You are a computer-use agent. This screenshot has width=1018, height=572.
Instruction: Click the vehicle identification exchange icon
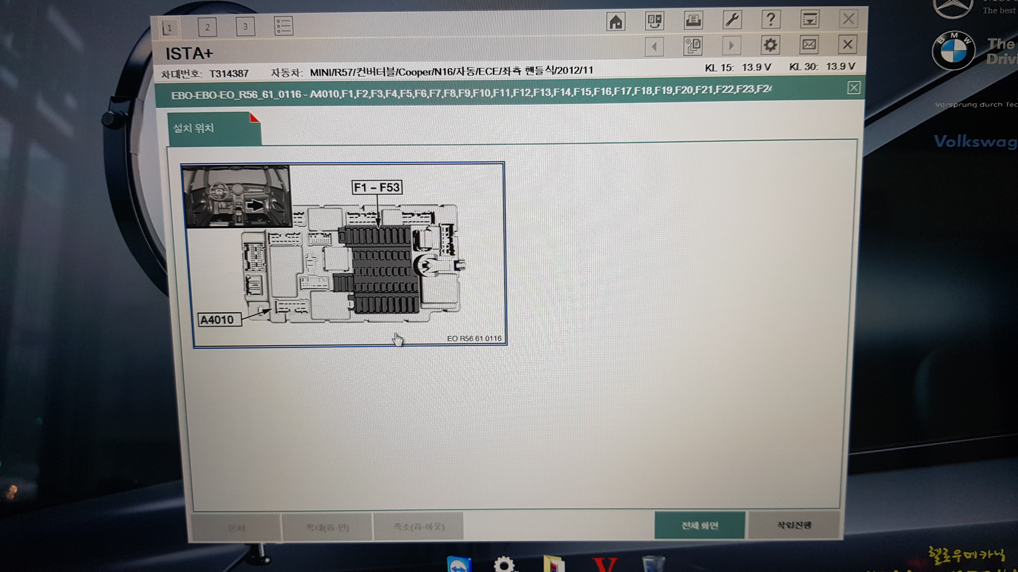654,21
